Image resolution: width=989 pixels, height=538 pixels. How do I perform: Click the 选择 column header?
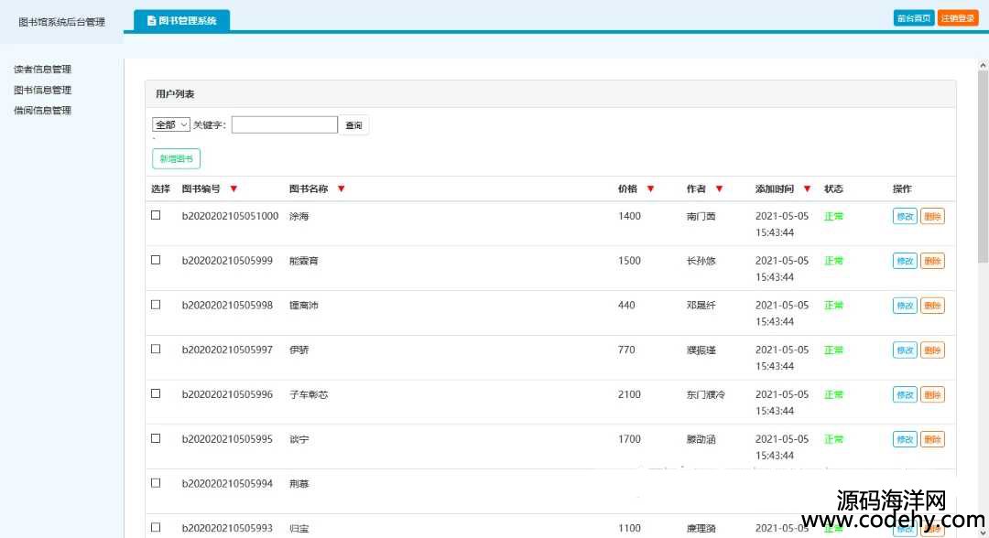[x=161, y=189]
